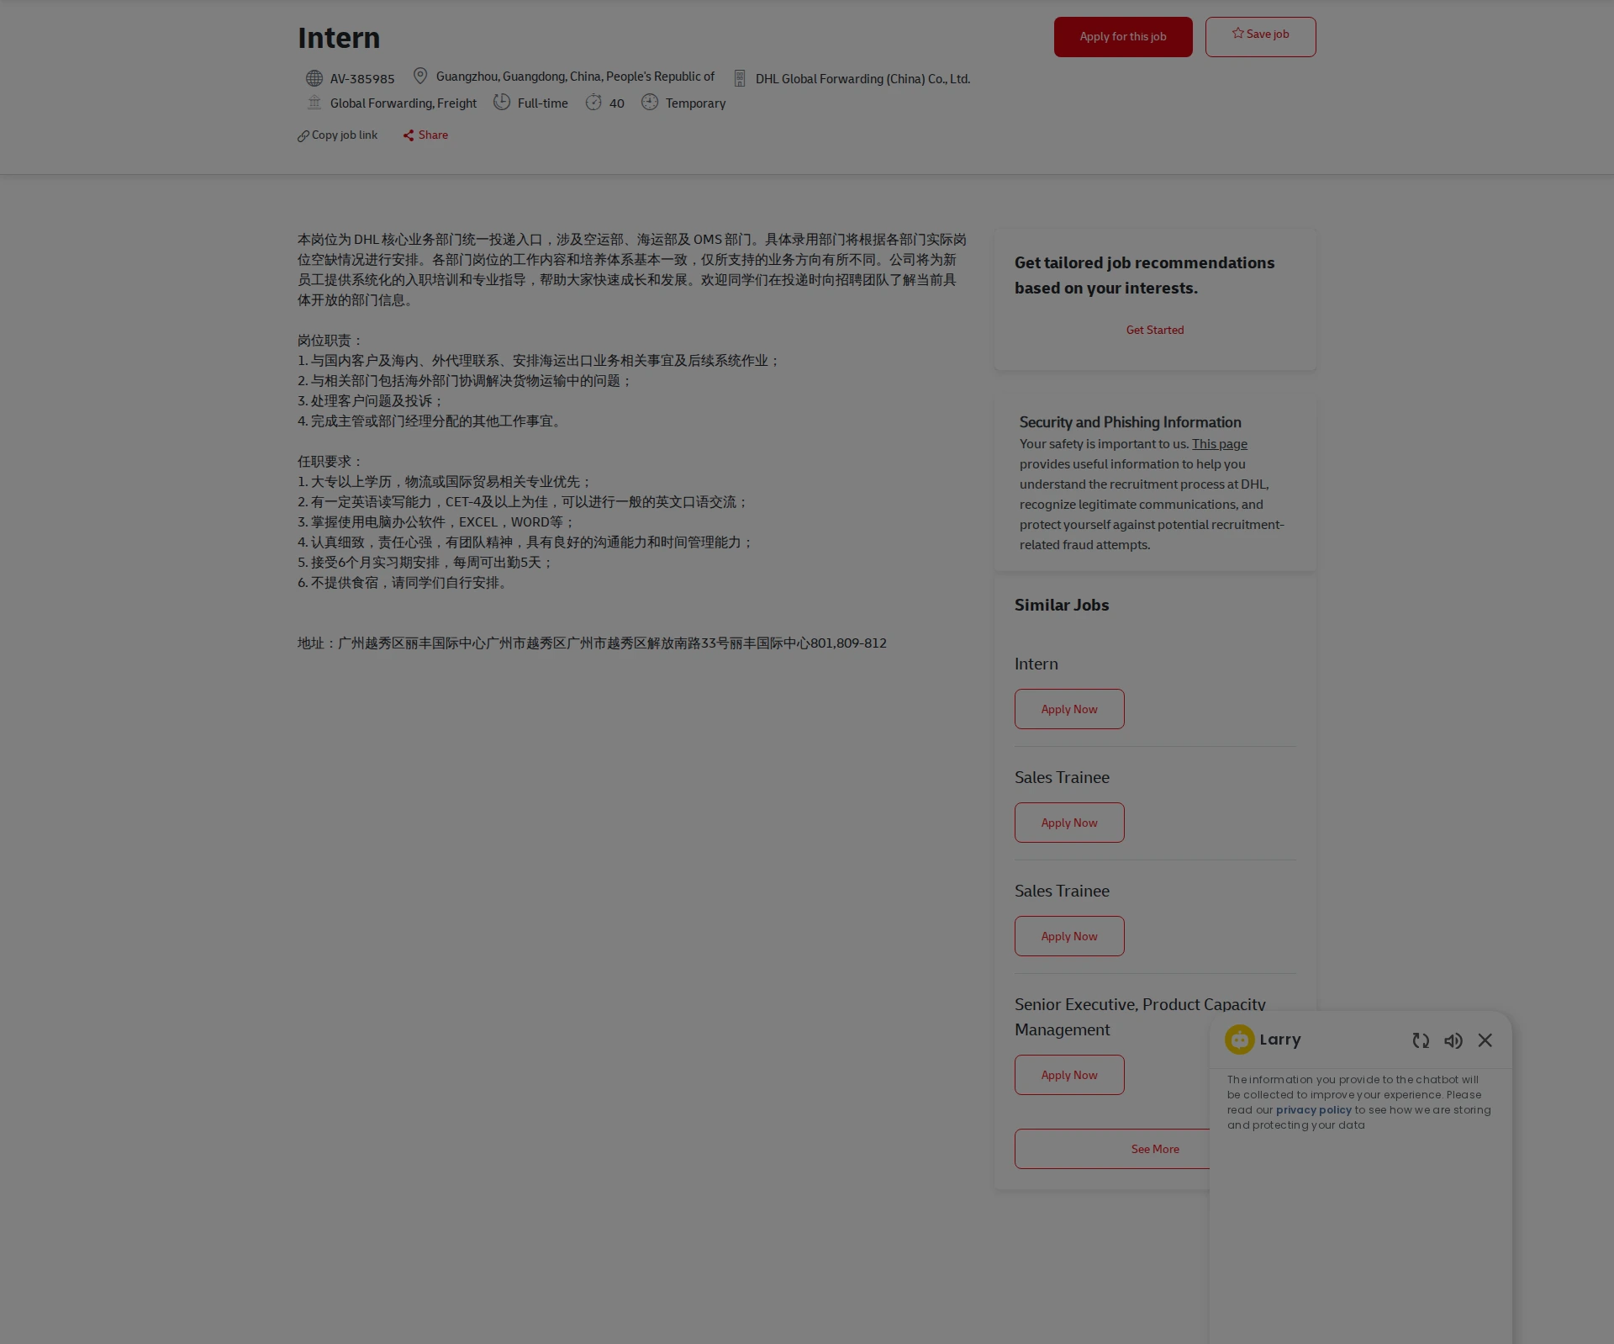Viewport: 1614px width, 1344px height.
Task: Share this job posting
Action: pyautogui.click(x=425, y=135)
